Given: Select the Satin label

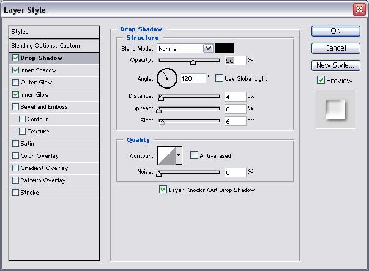Looking at the screenshot, I should 27,144.
